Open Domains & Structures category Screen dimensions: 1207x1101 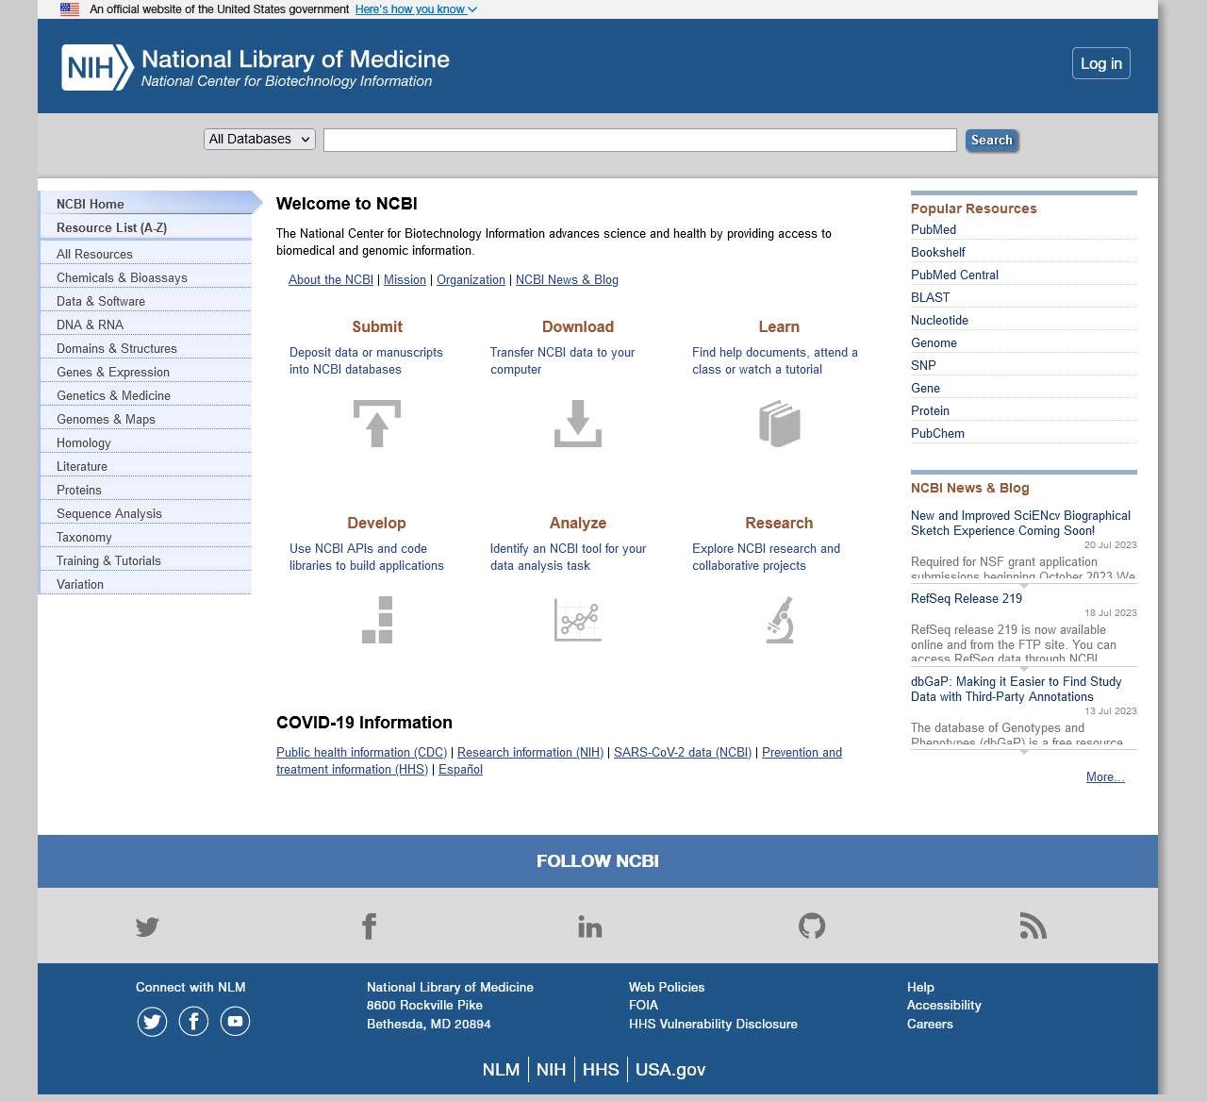click(146, 348)
